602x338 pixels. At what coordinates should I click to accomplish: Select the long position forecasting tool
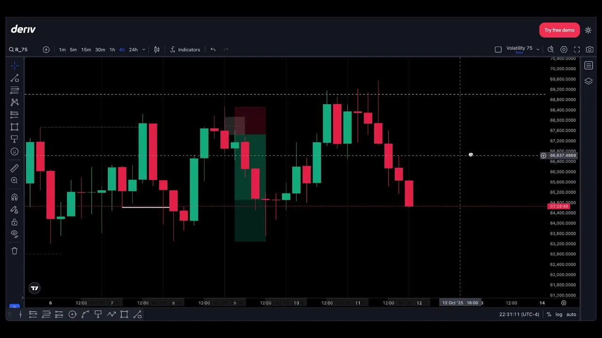tap(15, 114)
